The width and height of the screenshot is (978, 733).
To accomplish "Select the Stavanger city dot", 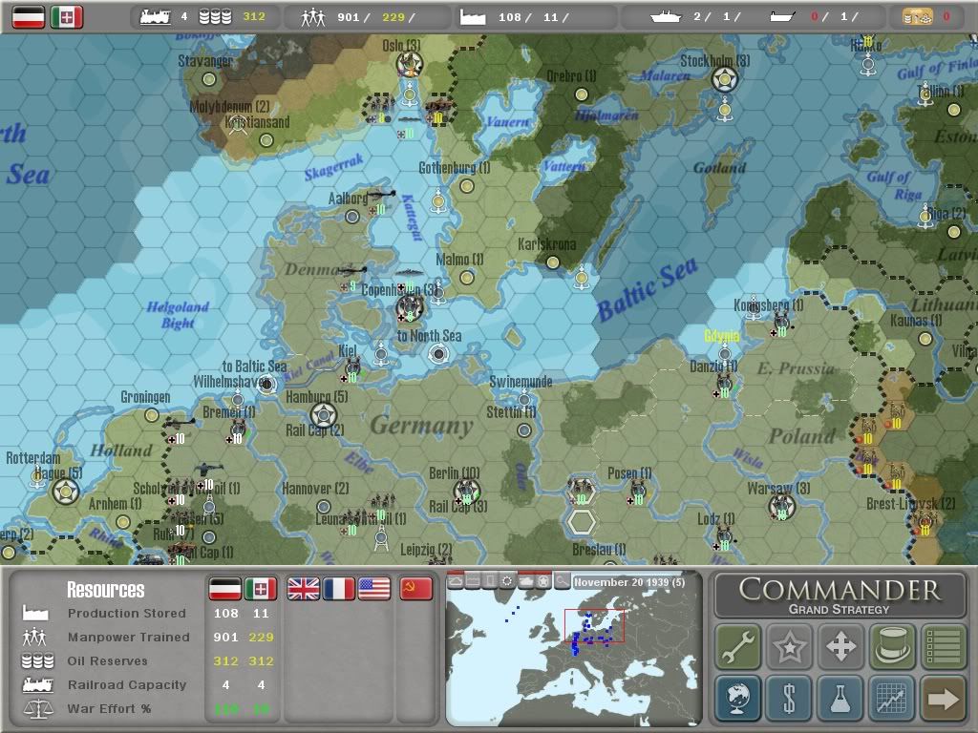I will tap(209, 79).
